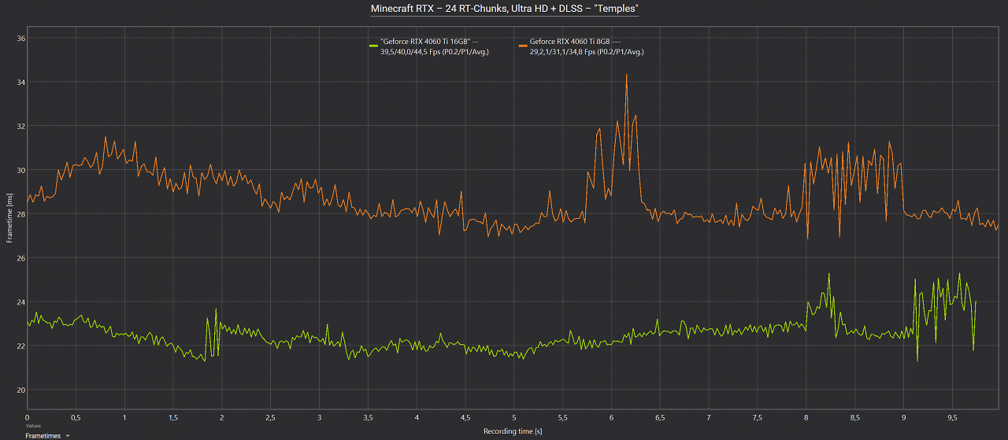The width and height of the screenshot is (1008, 440).
Task: Click the 36 tick on the frametime axis
Action: pyautogui.click(x=21, y=38)
